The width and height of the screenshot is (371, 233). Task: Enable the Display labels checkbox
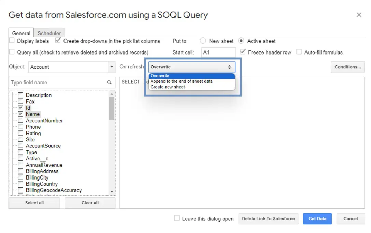click(12, 41)
